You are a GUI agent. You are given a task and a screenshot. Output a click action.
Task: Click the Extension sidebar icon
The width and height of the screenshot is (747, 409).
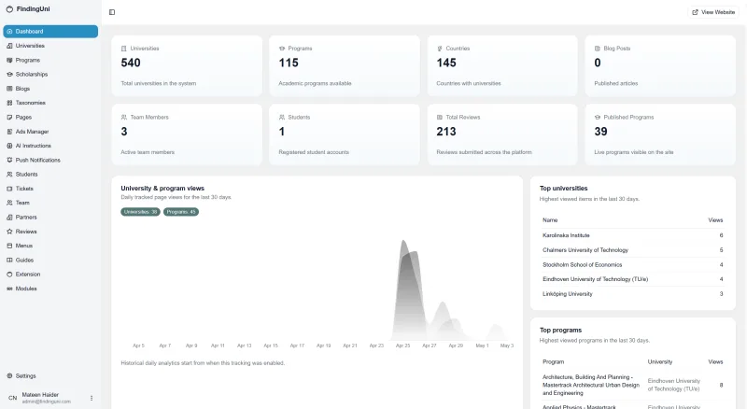coord(9,275)
